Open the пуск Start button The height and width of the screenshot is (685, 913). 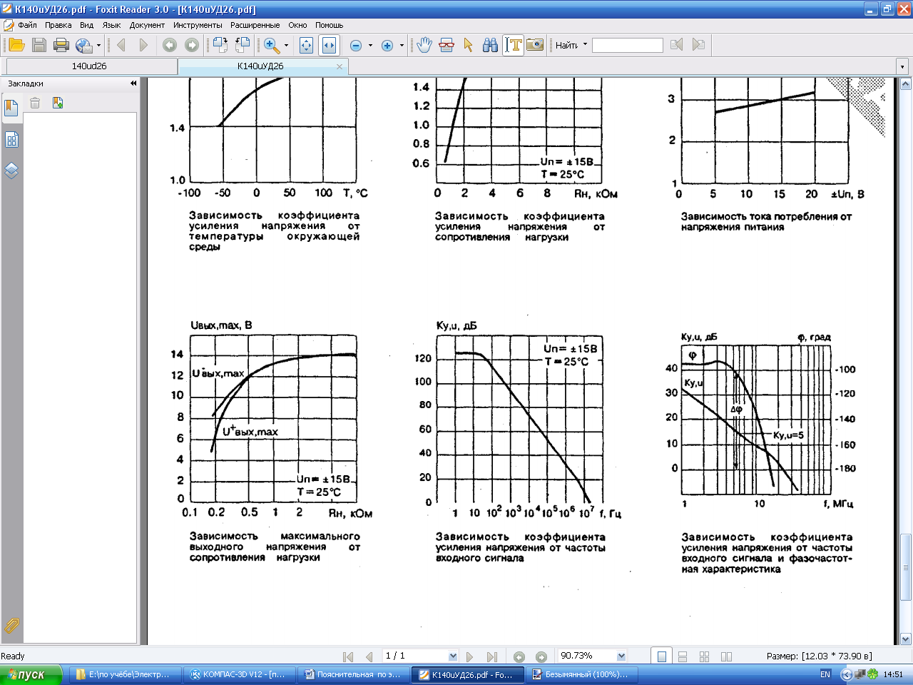click(x=31, y=674)
